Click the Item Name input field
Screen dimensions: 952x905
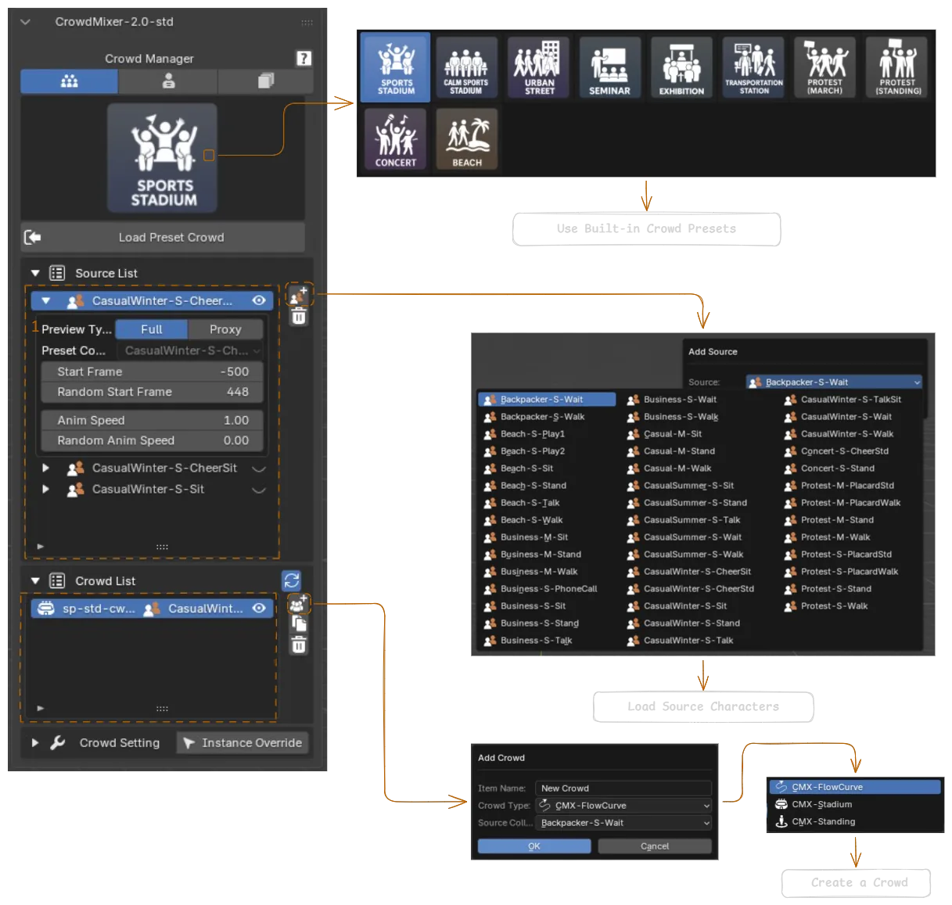[x=623, y=788]
